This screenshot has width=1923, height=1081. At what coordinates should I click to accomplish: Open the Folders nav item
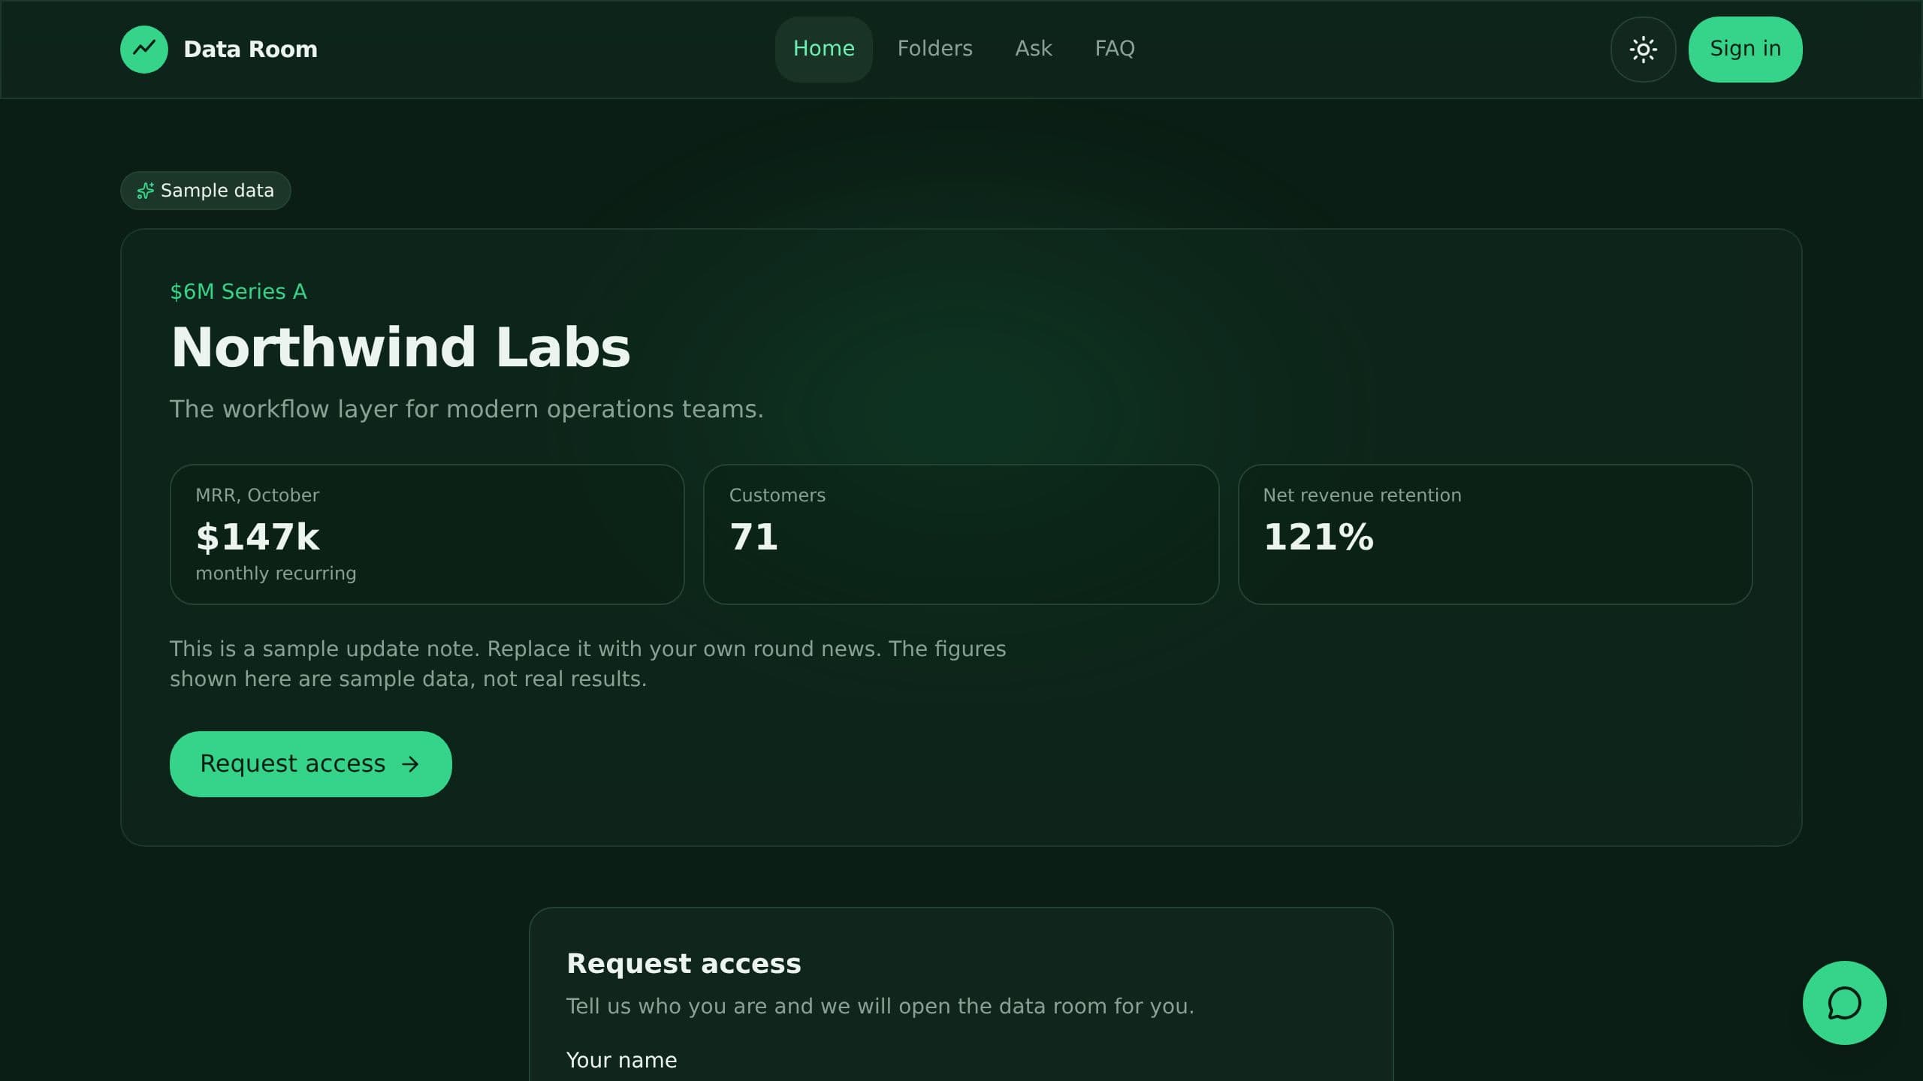coord(934,50)
